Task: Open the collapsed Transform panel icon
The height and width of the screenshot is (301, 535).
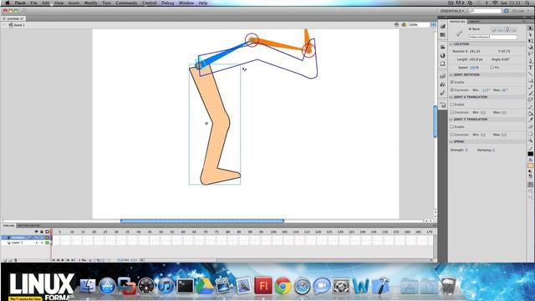Action: click(442, 64)
